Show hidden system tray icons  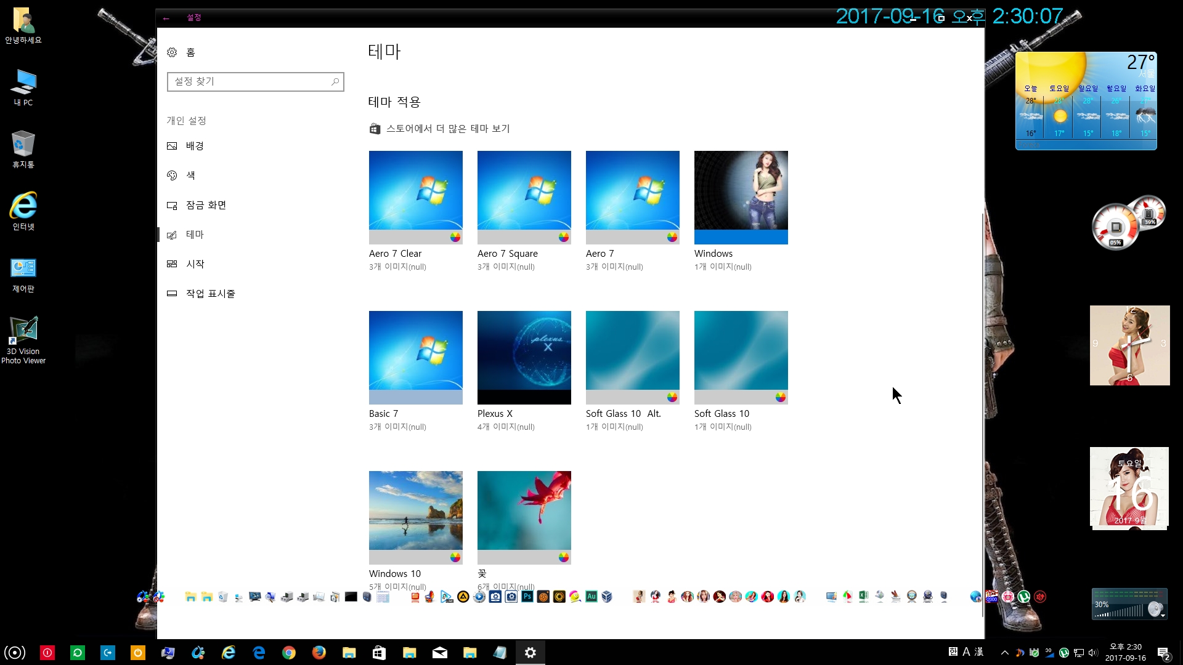(x=1005, y=653)
